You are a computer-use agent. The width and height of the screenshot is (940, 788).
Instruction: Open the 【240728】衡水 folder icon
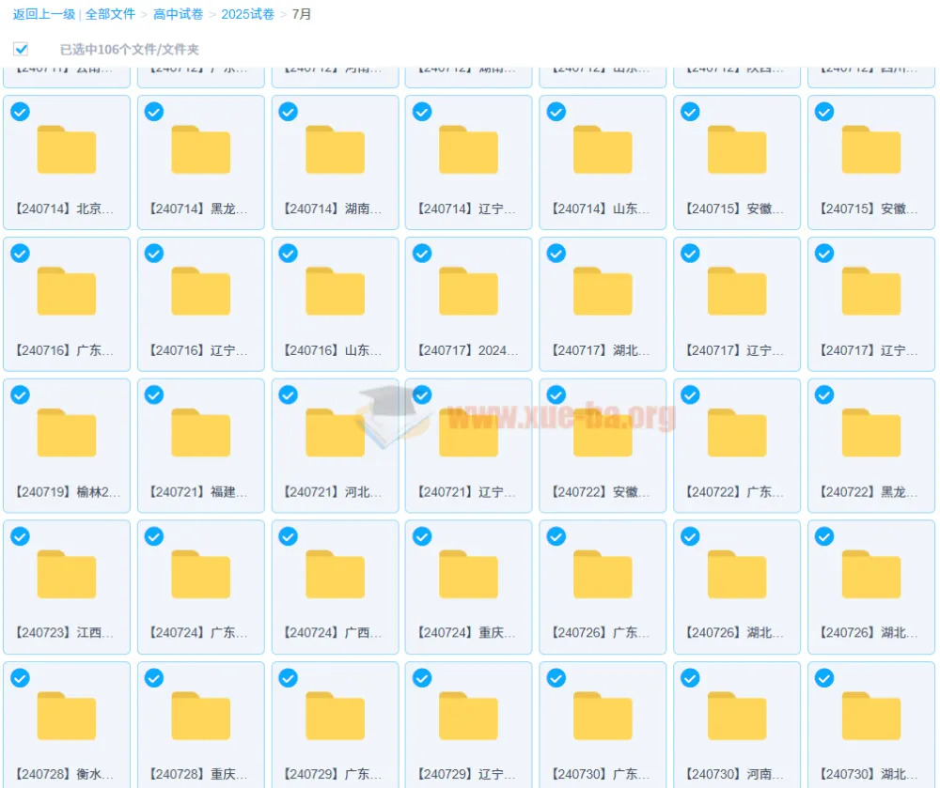click(x=67, y=718)
